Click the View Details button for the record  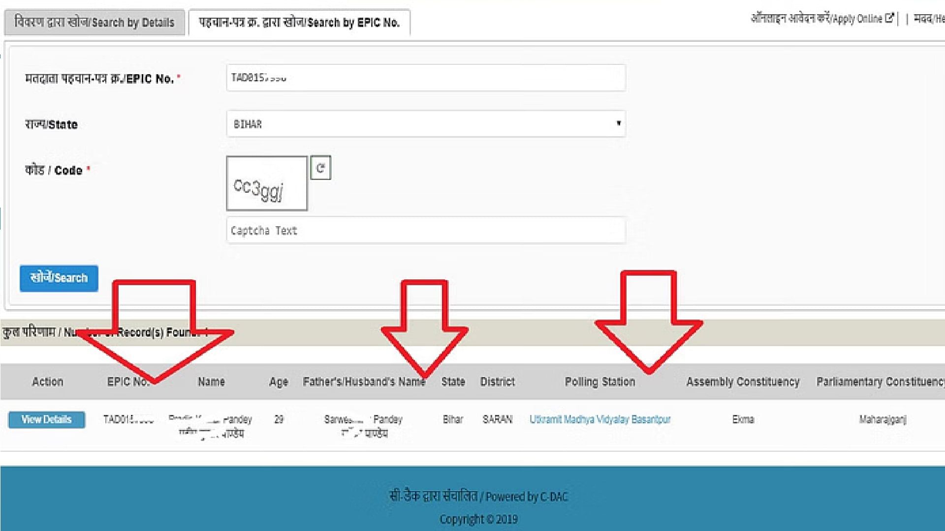coord(46,419)
